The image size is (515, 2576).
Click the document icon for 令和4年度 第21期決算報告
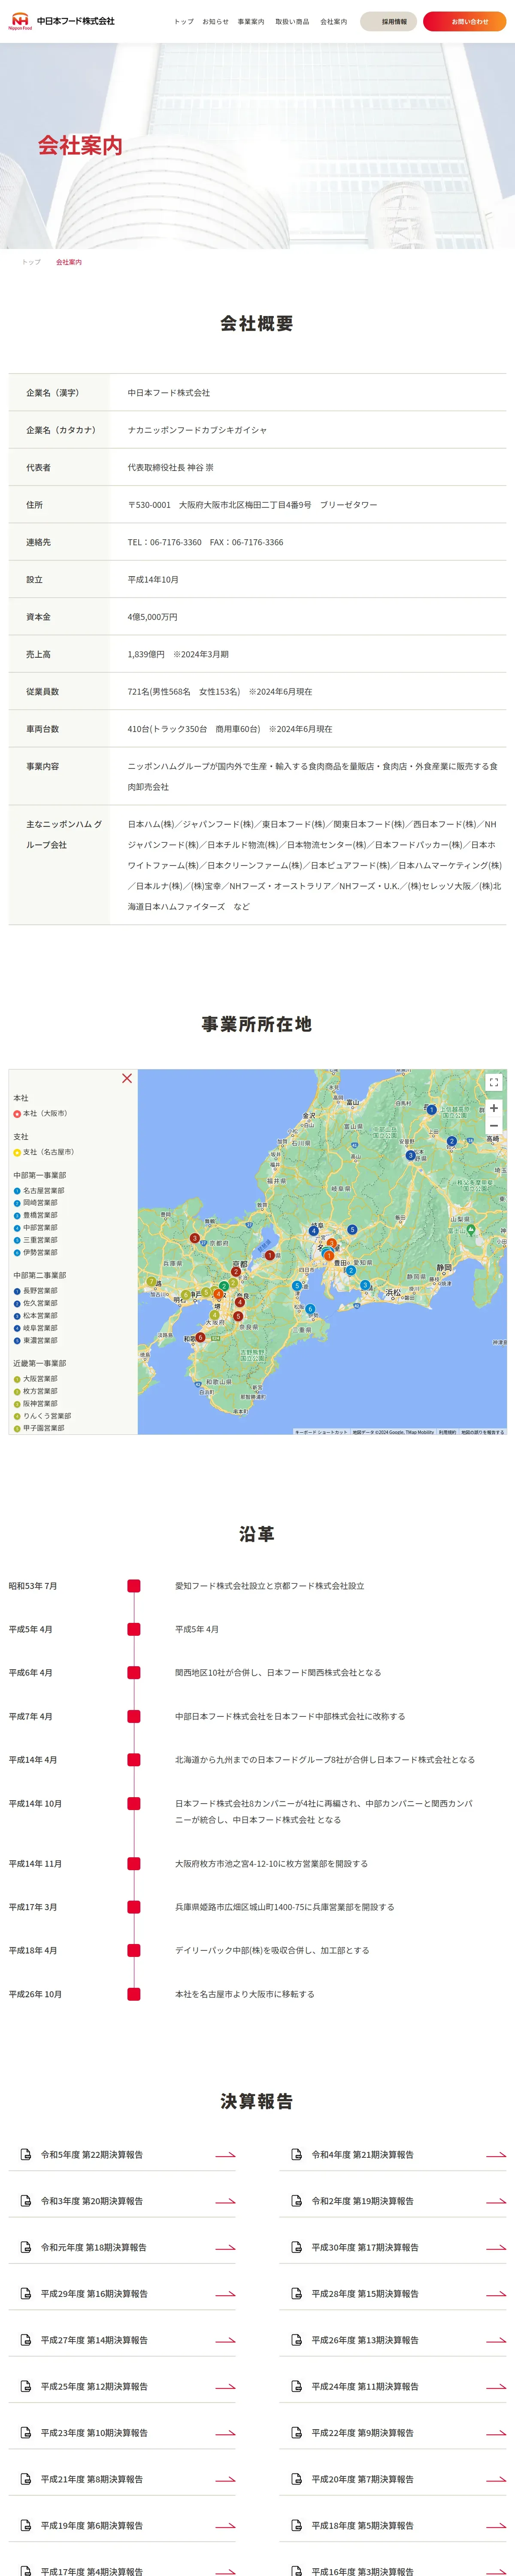click(x=297, y=2155)
